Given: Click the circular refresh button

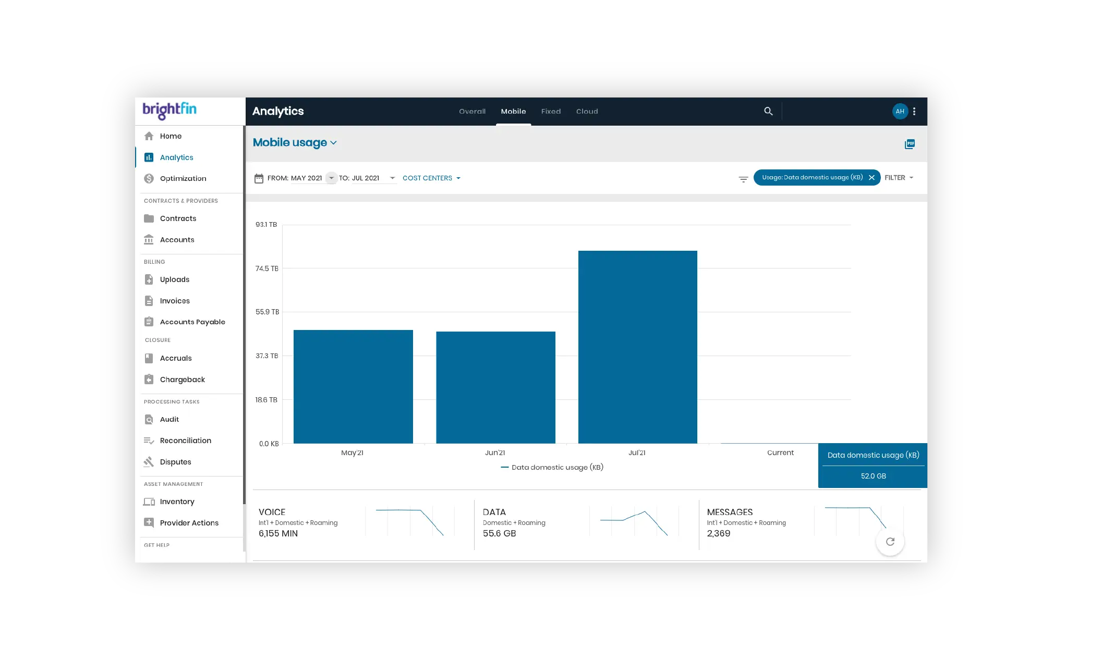Looking at the screenshot, I should point(890,542).
